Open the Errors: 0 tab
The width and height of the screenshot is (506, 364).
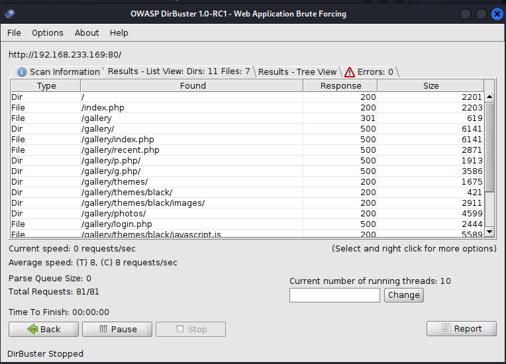[370, 71]
